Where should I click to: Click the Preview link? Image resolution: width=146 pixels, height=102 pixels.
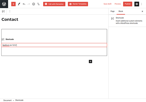[x=118, y=4]
